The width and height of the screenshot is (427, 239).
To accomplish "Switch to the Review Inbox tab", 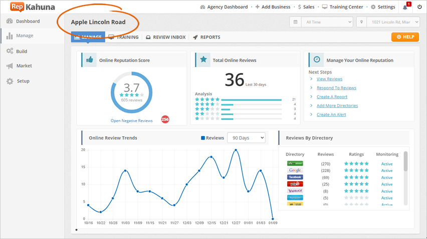I will (165, 37).
